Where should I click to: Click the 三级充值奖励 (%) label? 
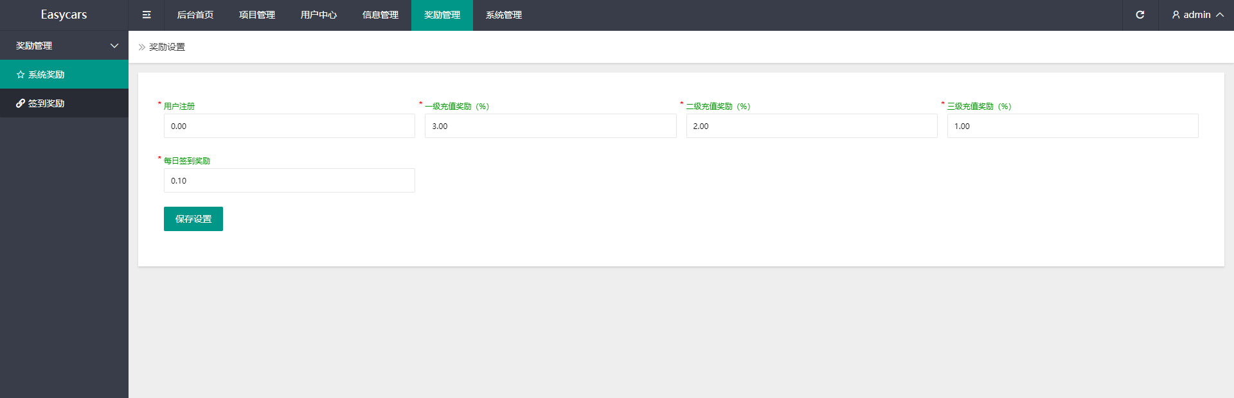click(979, 107)
